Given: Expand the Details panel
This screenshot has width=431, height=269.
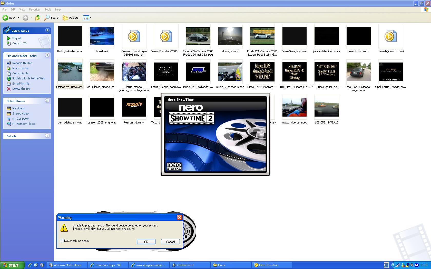Looking at the screenshot, I should (x=47, y=136).
